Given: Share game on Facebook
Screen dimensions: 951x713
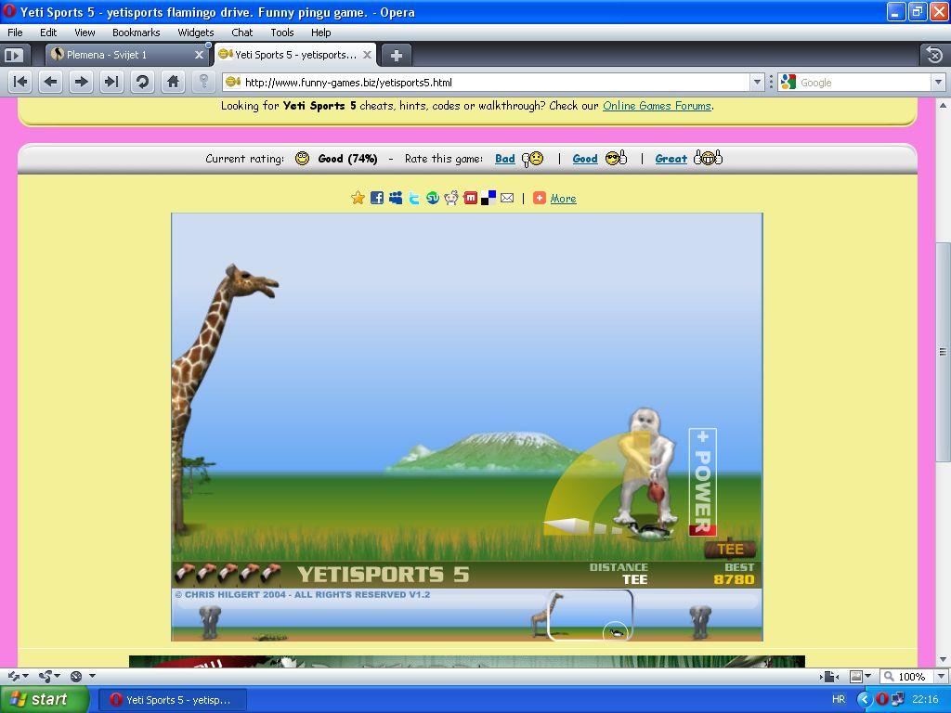Looking at the screenshot, I should point(377,198).
